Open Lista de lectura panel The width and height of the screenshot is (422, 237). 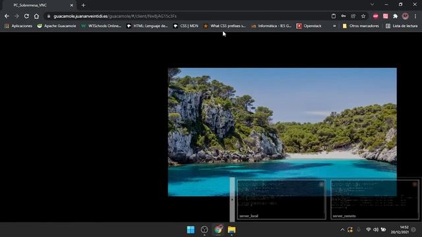point(402,26)
